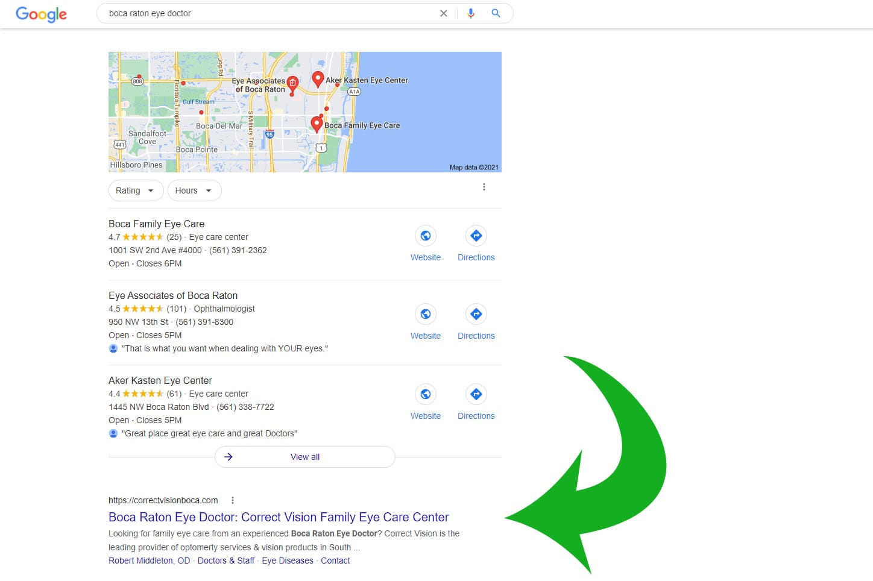Click the address 1445 NW Boca Raton Blvd
Screen dimensions: 873x581
click(x=159, y=407)
